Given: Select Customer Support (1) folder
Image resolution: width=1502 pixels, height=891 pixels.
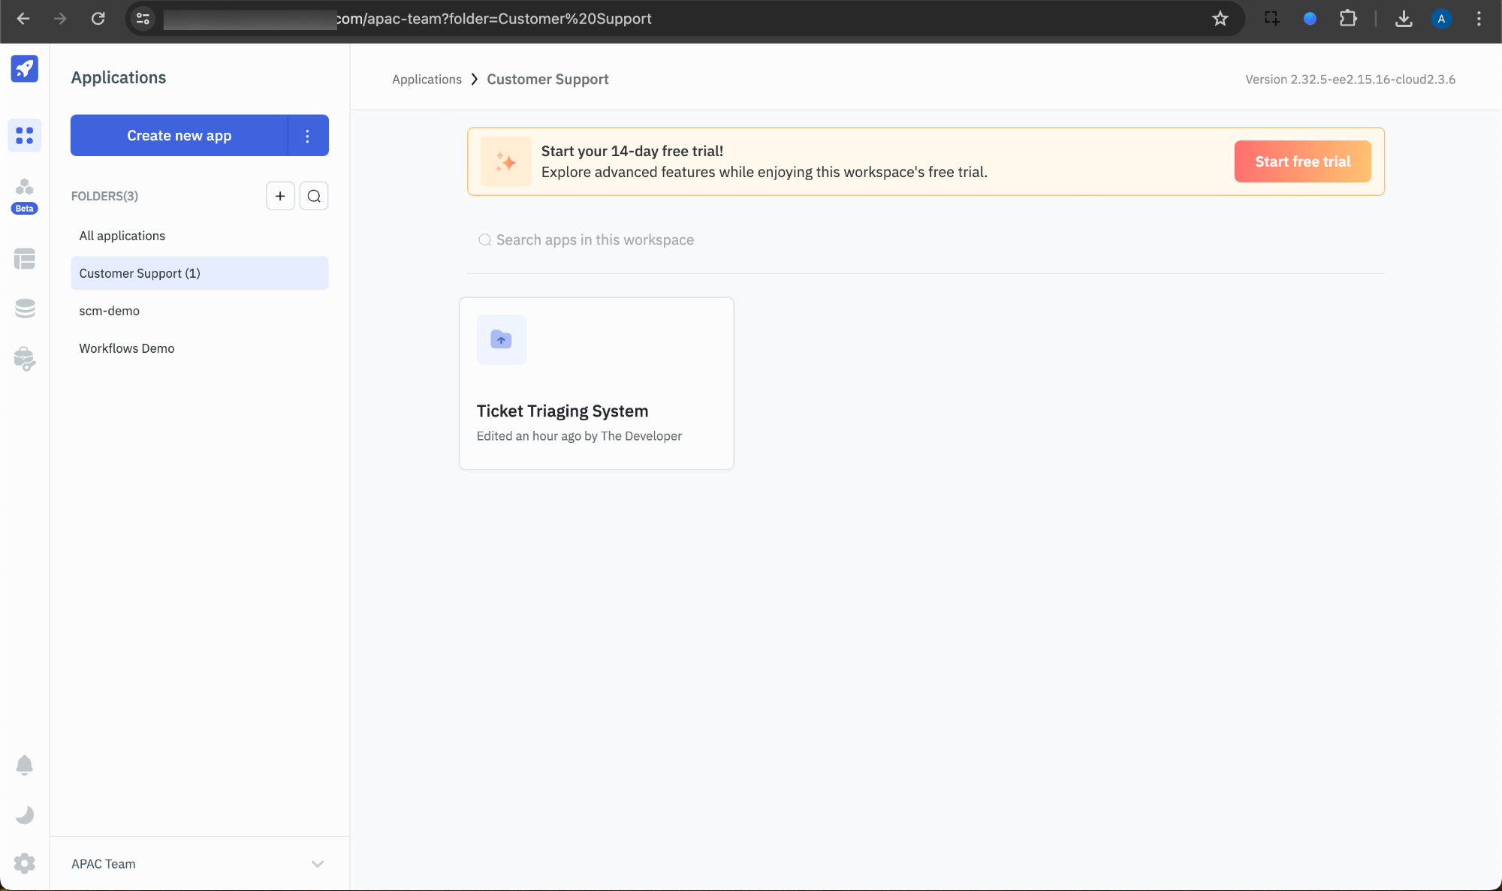Looking at the screenshot, I should (200, 273).
